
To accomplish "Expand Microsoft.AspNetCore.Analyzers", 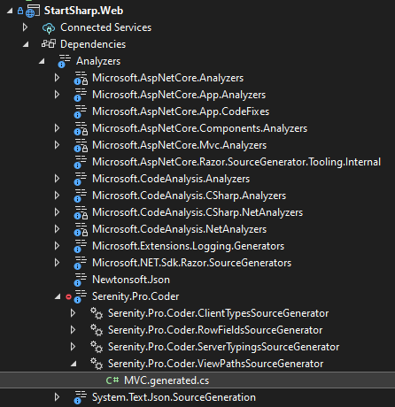I will tap(57, 78).
